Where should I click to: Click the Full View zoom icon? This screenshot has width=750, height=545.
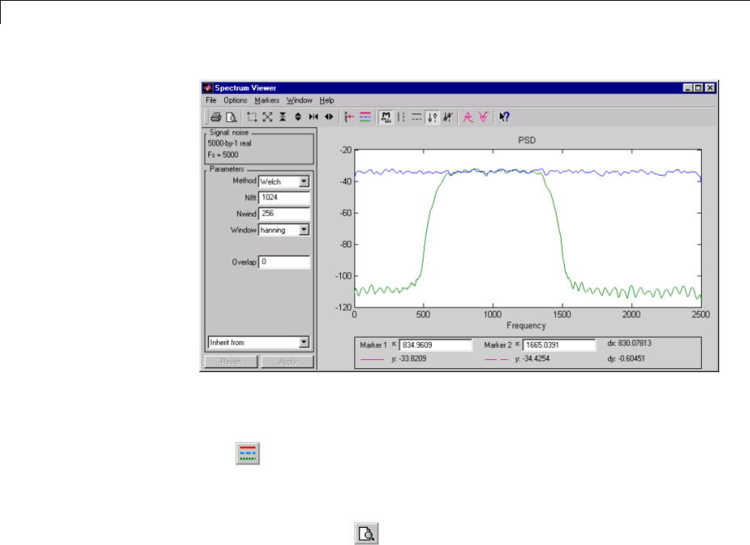point(267,117)
